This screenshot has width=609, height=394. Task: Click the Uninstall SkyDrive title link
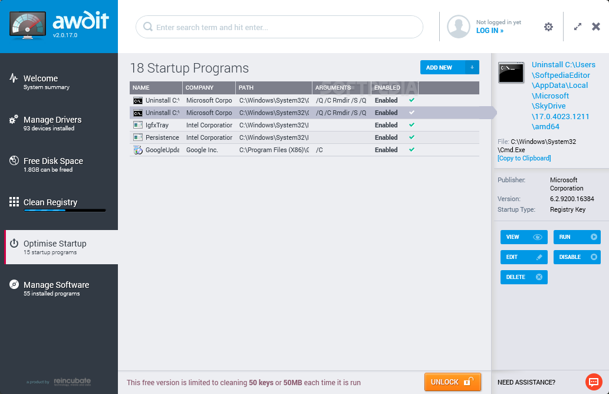tap(563, 96)
